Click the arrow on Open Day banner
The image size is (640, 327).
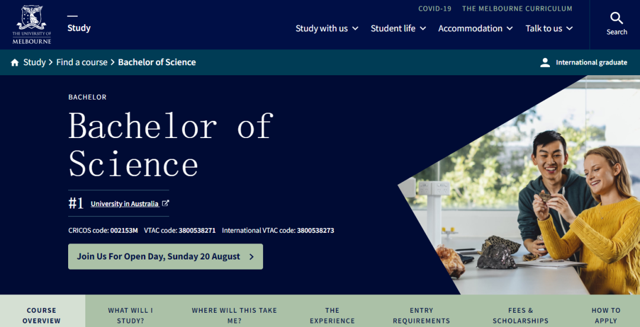click(x=252, y=257)
